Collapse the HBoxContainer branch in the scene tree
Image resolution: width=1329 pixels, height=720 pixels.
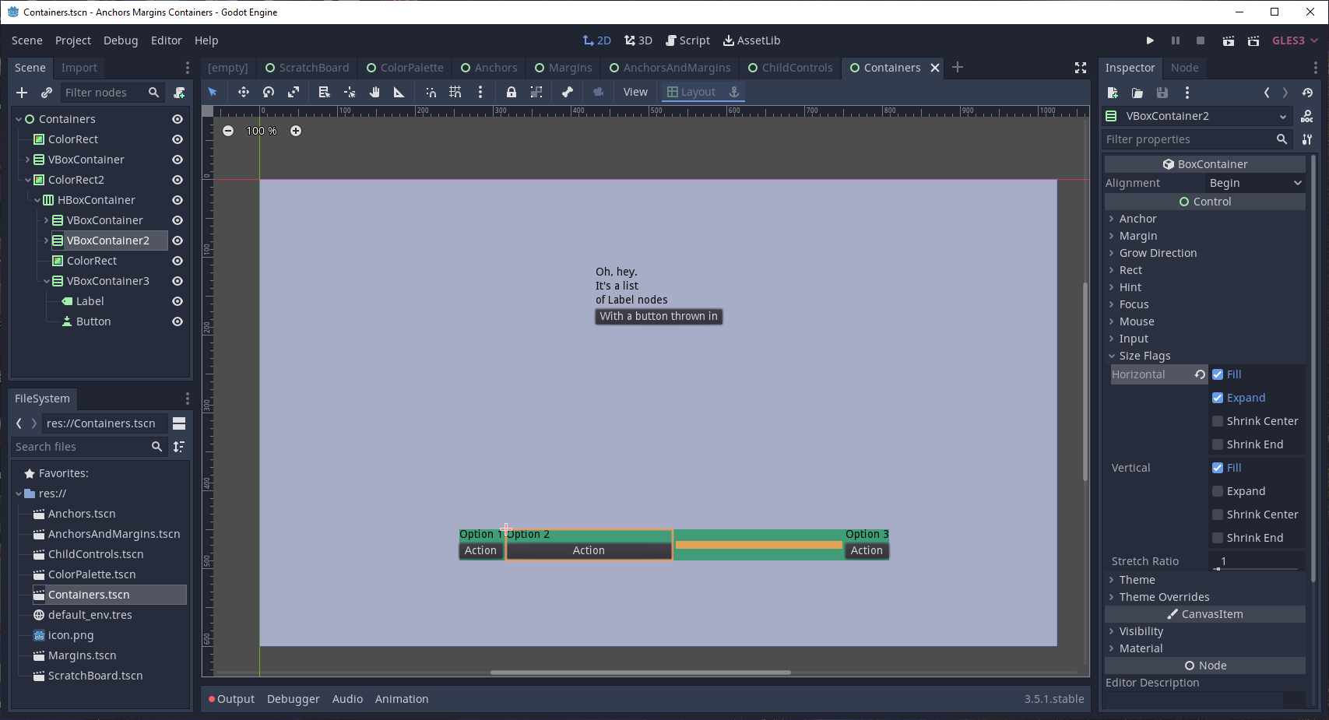tap(37, 200)
